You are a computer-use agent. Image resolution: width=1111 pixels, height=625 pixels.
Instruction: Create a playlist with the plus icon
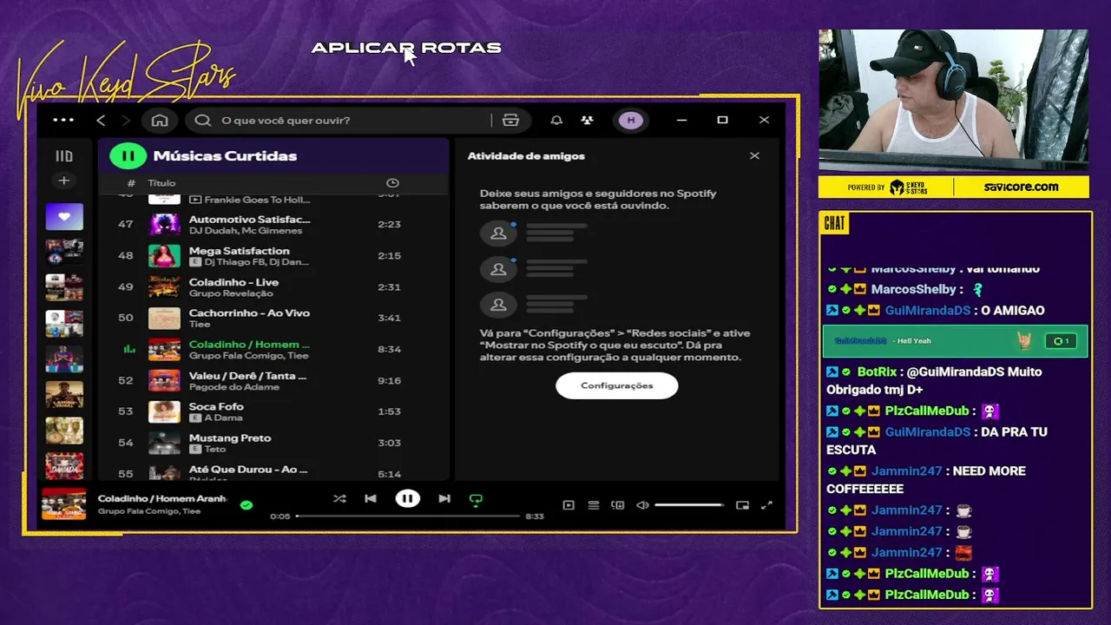point(63,181)
